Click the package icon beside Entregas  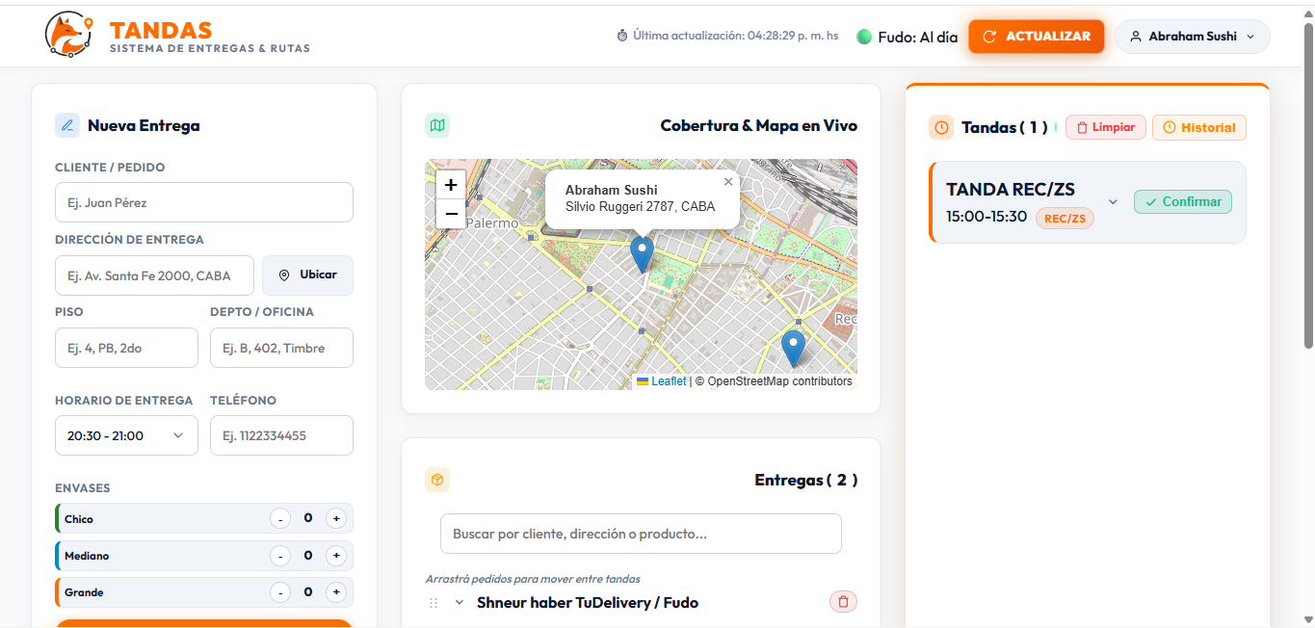437,480
